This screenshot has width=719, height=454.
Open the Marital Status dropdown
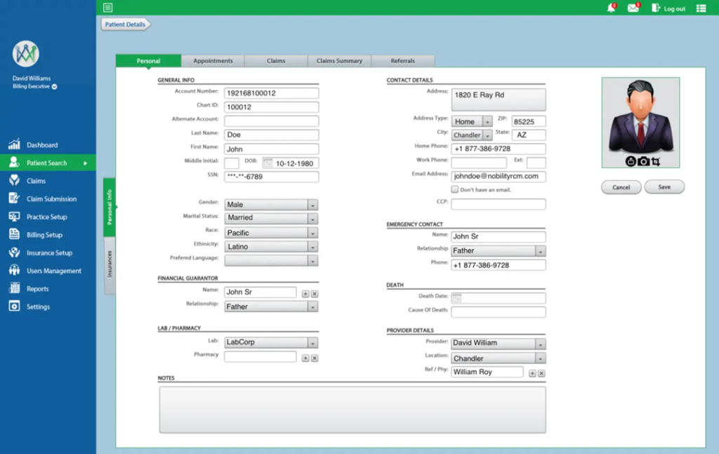point(312,218)
